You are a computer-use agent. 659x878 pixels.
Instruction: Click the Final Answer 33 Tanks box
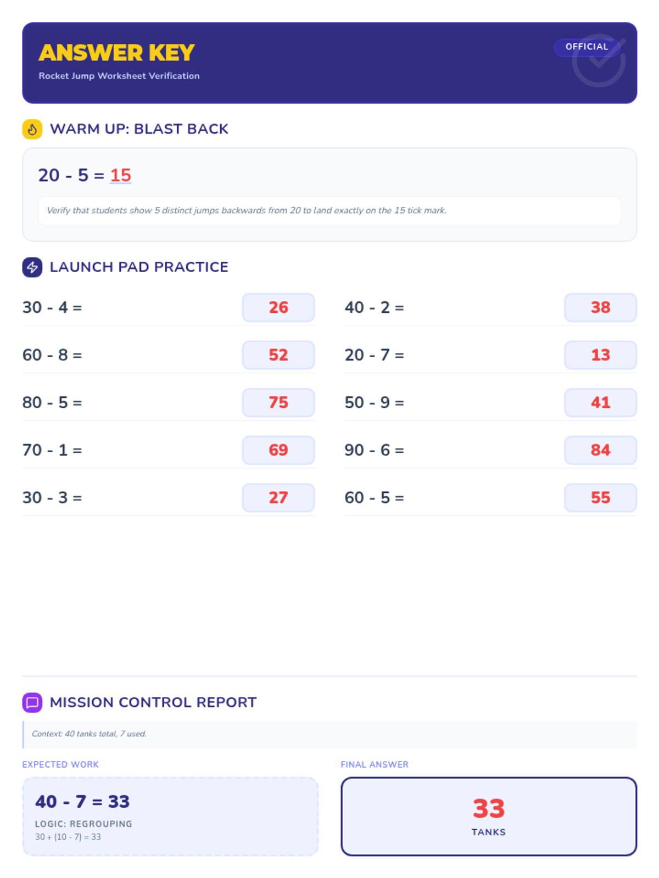point(489,816)
